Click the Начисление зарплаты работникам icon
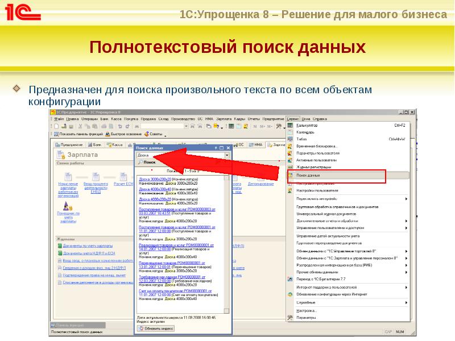This screenshot has width=455, height=341. 68,177
